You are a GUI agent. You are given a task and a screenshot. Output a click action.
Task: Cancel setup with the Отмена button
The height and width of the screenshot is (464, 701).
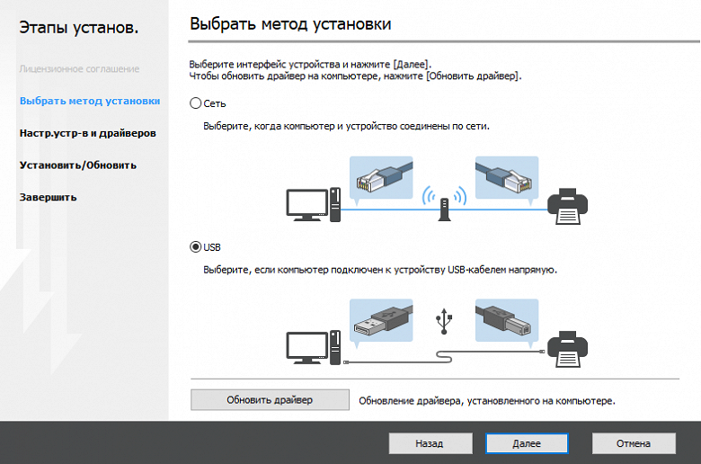tap(634, 443)
